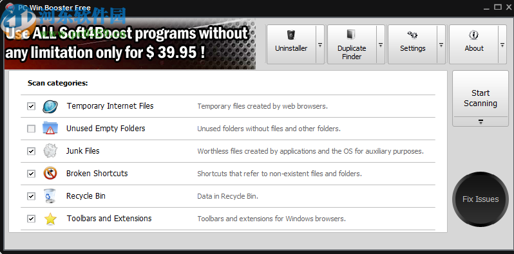The image size is (514, 254).
Task: Click the round Fix Issues button
Action: coord(481,199)
